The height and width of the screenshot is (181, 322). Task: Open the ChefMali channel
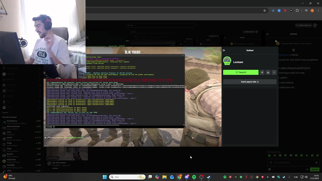pyautogui.click(x=22, y=166)
